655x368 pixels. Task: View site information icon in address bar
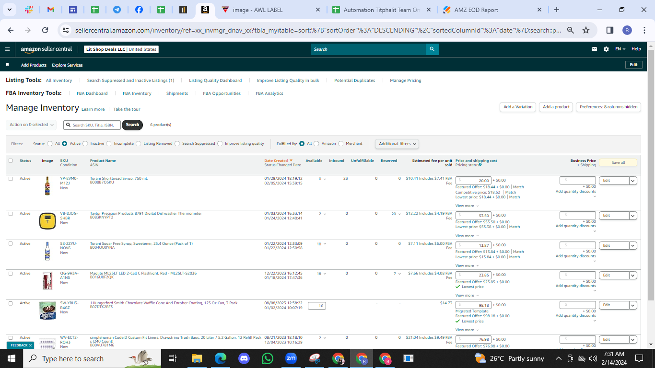tap(66, 30)
